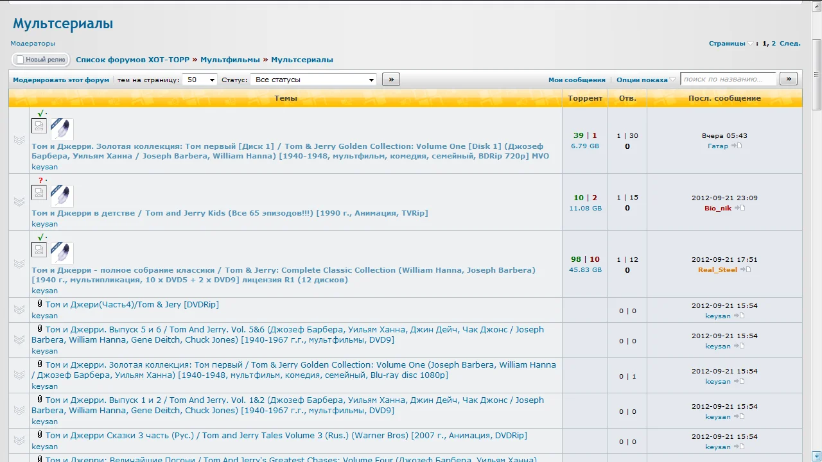Open the Мои сообщения link
Image resolution: width=822 pixels, height=462 pixels.
click(x=577, y=80)
